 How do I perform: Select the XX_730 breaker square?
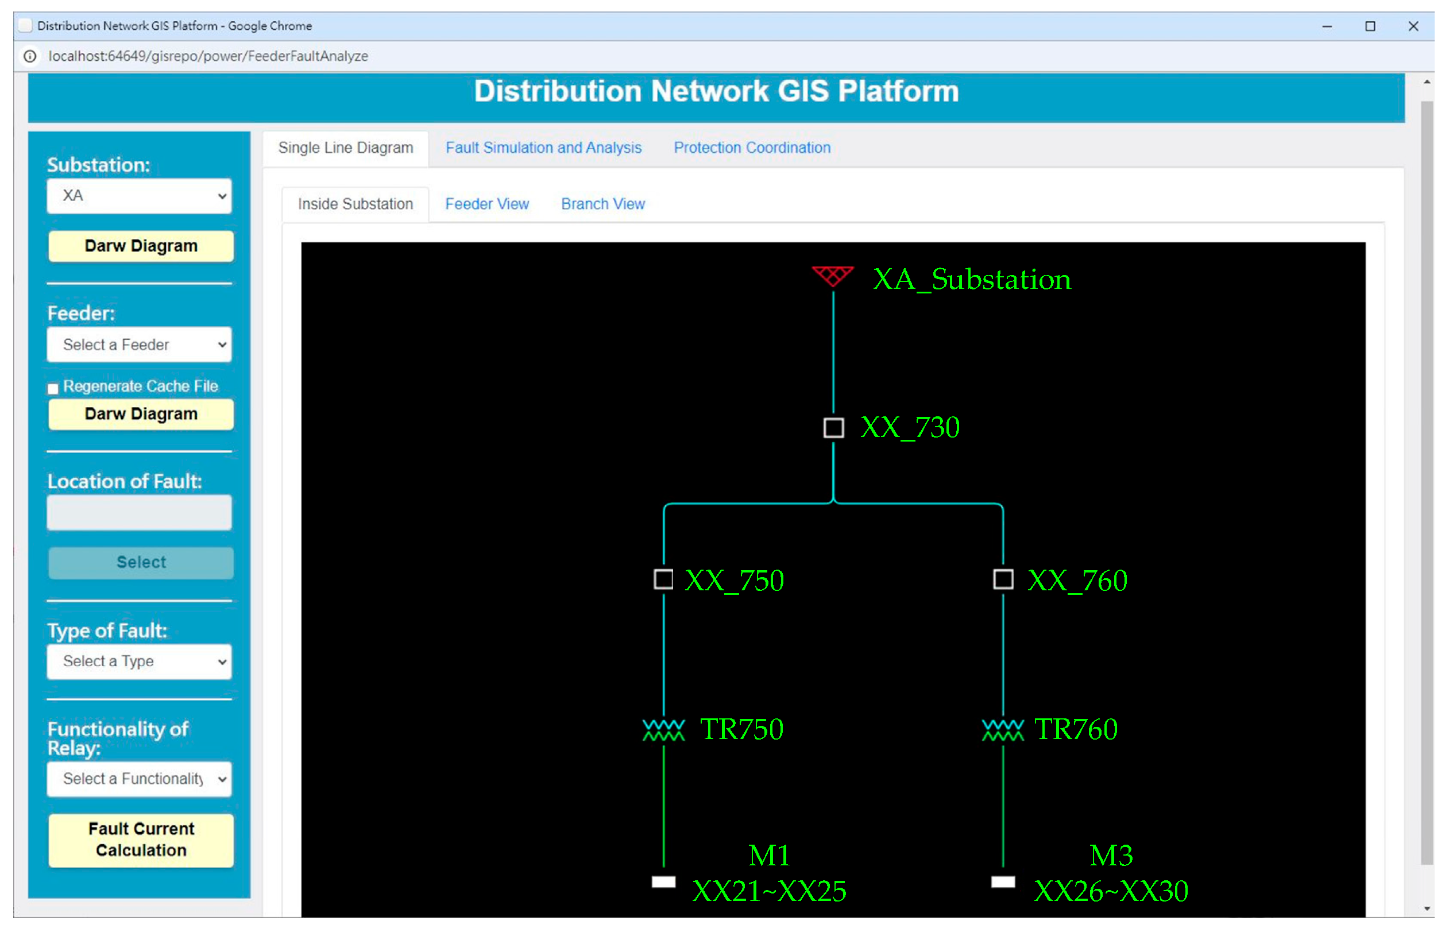(x=833, y=427)
